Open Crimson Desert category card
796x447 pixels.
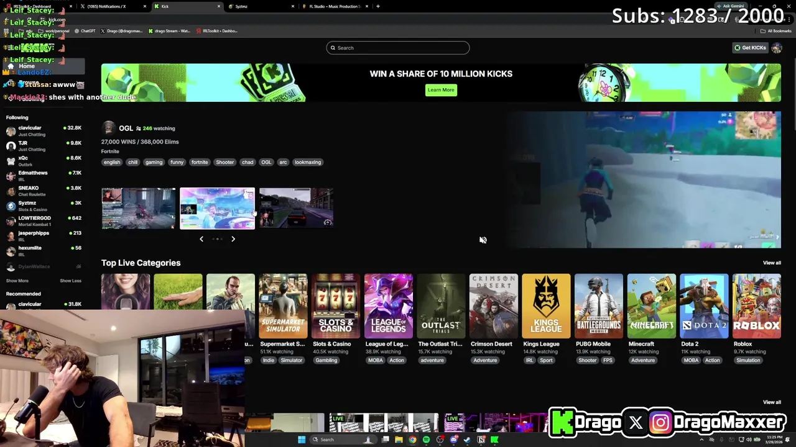pyautogui.click(x=493, y=306)
